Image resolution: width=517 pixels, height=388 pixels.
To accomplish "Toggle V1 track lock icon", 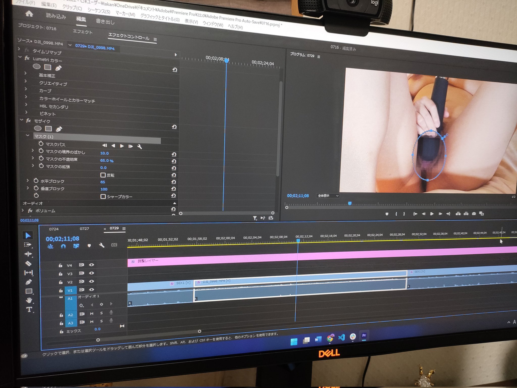I will coord(61,290).
